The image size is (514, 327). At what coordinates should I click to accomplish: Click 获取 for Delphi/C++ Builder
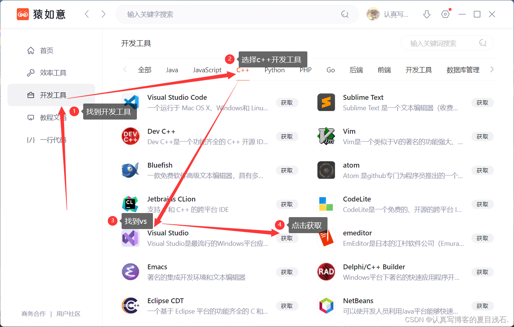482,272
